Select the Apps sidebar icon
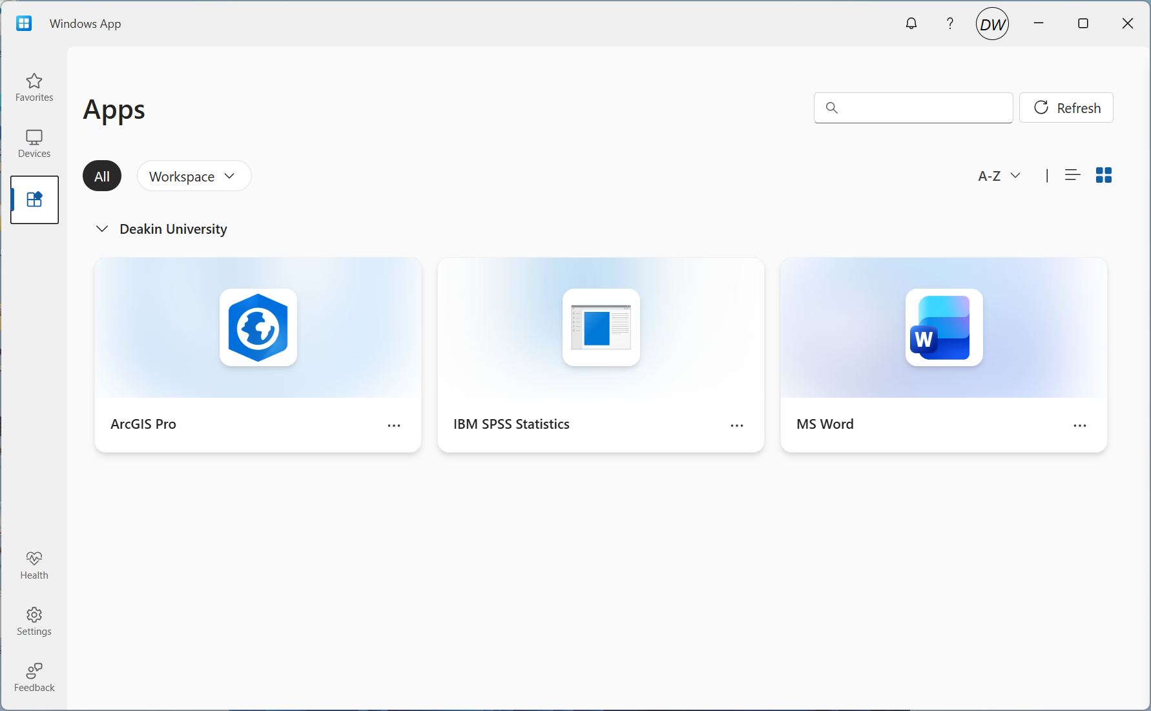1151x711 pixels. pyautogui.click(x=34, y=200)
